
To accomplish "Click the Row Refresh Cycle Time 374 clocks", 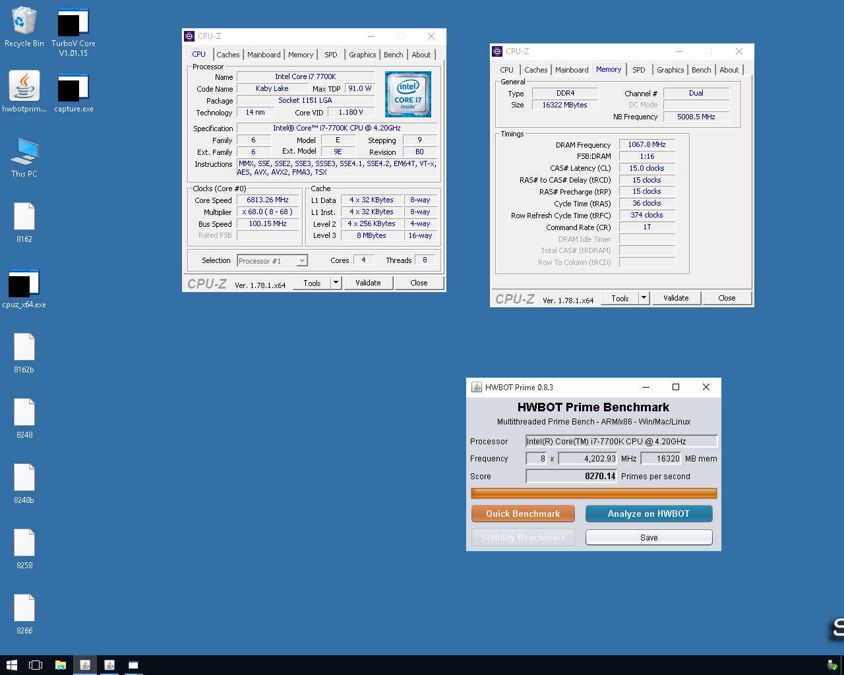I will 647,215.
